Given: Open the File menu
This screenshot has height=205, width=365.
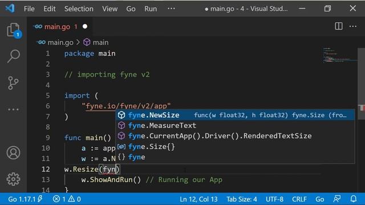Looking at the screenshot, I should point(29,9).
